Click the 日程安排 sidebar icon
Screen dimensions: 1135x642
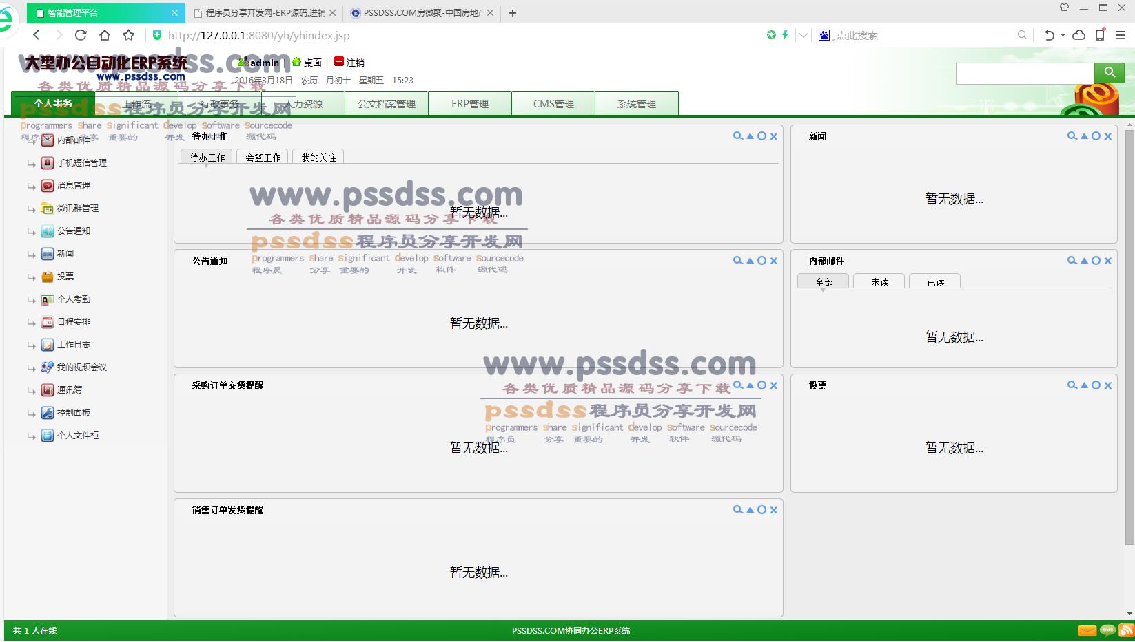point(48,322)
